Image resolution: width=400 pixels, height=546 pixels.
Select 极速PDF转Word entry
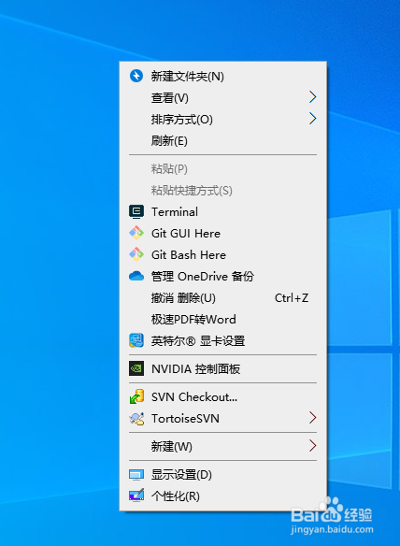tap(222, 320)
